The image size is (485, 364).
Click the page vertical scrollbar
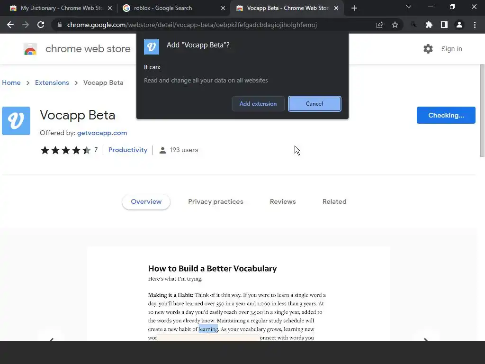482,110
